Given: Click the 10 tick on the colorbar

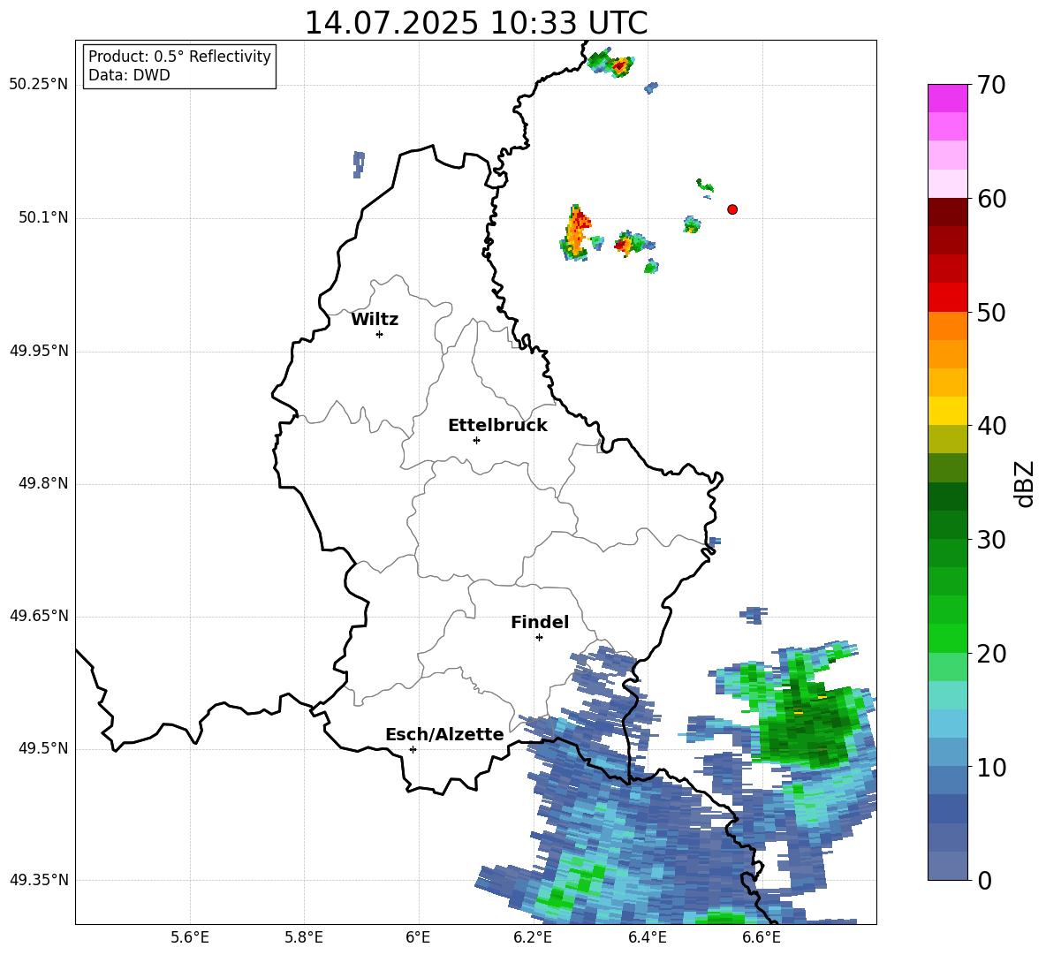Looking at the screenshot, I should point(991,767).
